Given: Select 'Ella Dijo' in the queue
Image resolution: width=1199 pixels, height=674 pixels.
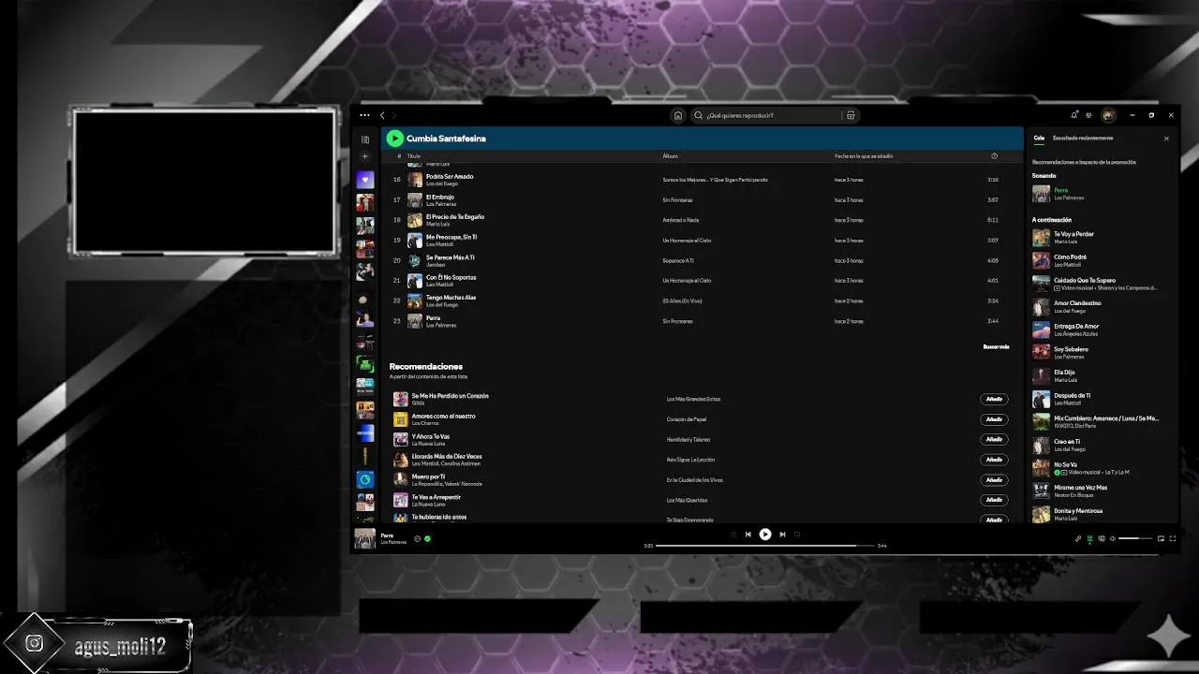Looking at the screenshot, I should click(1101, 375).
